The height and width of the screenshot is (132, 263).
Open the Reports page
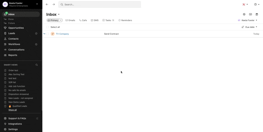13,55
